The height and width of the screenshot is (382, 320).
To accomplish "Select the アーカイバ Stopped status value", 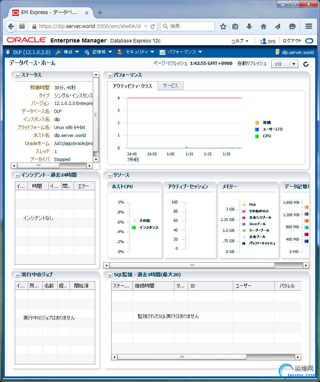I will (62, 159).
